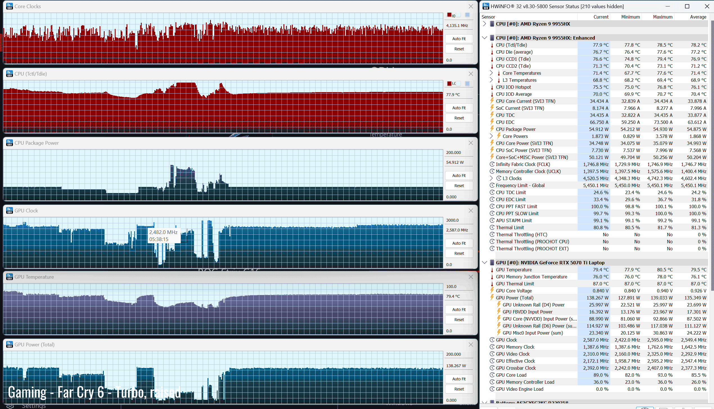Image resolution: width=714 pixels, height=409 pixels.
Task: Click the clock icon beside Infinity Fabric Clock (FCLK)
Action: pyautogui.click(x=492, y=164)
